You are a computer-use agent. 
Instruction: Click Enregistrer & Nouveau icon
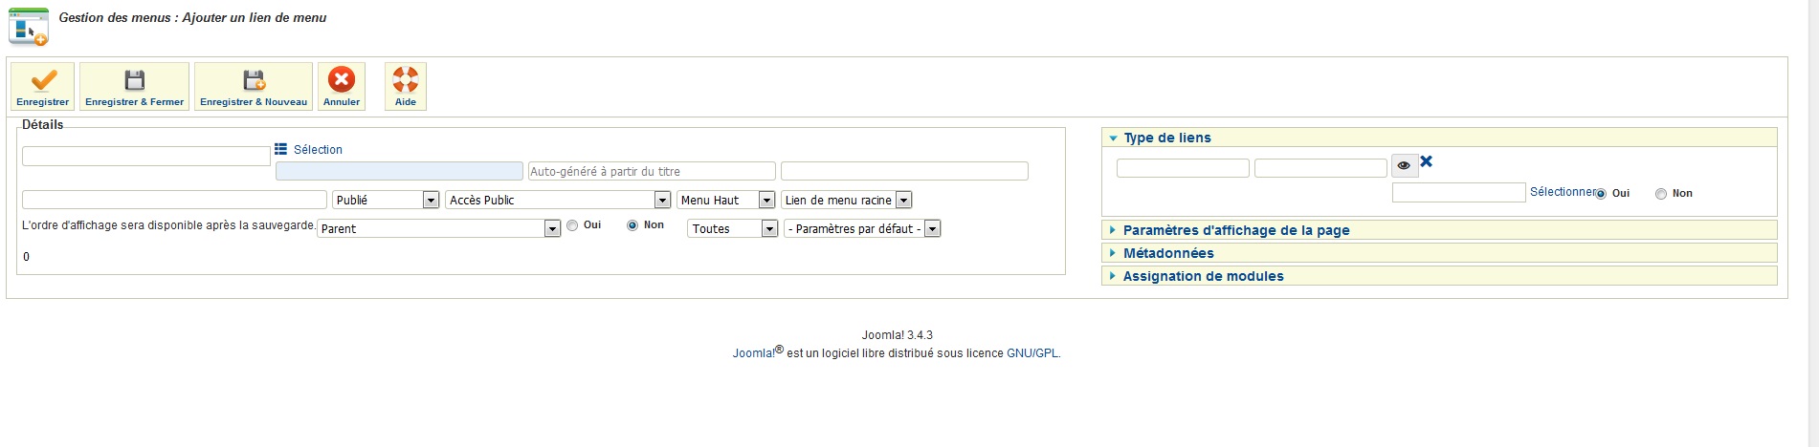(254, 79)
